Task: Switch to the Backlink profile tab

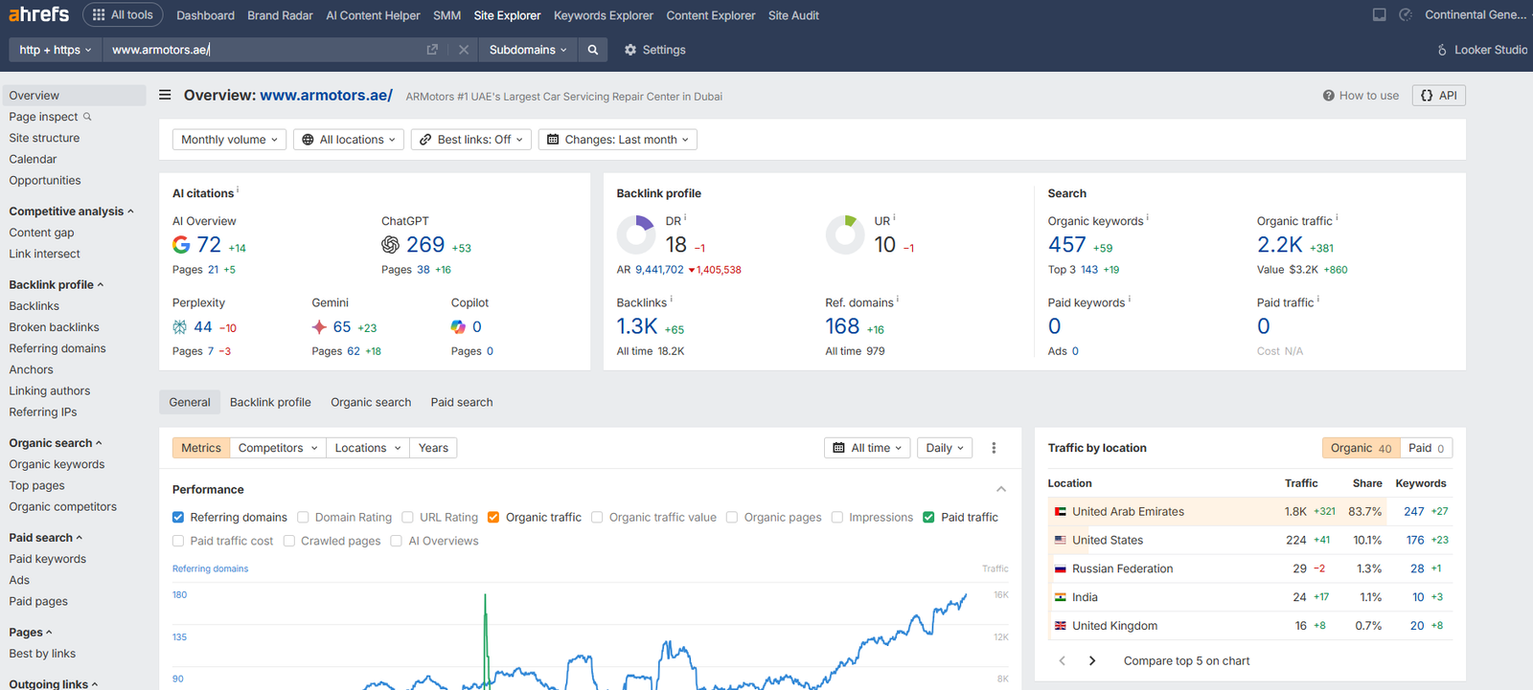Action: [x=270, y=402]
